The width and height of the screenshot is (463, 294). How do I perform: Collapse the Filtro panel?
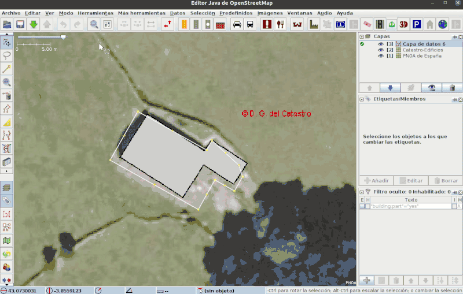pyautogui.click(x=362, y=191)
